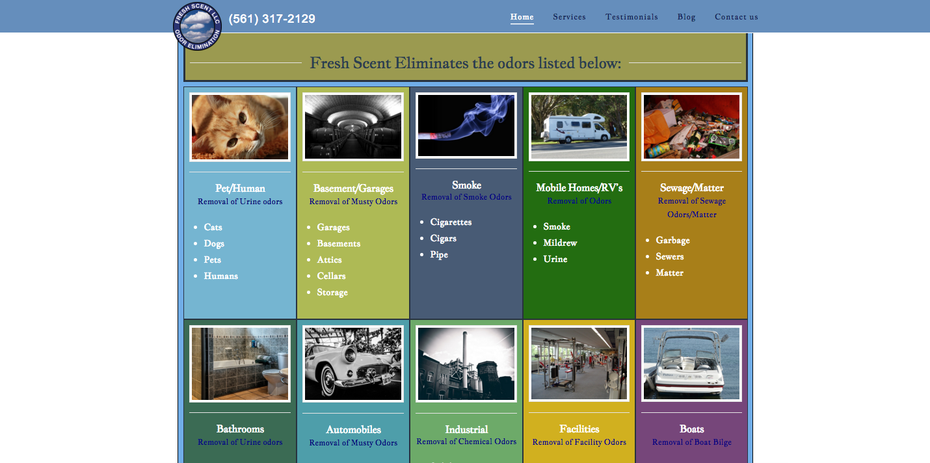Image resolution: width=930 pixels, height=463 pixels.
Task: Click the 'Pets' list item
Action: pyautogui.click(x=212, y=260)
